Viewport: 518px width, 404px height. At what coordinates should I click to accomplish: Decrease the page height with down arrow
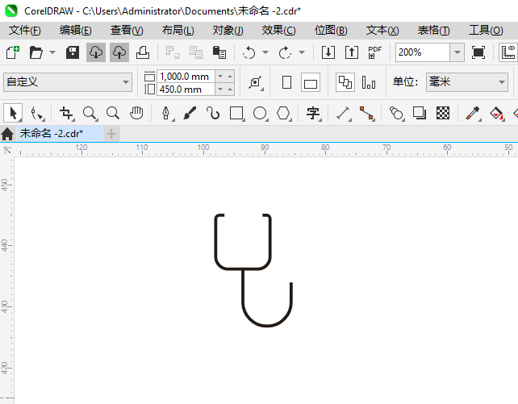point(220,90)
